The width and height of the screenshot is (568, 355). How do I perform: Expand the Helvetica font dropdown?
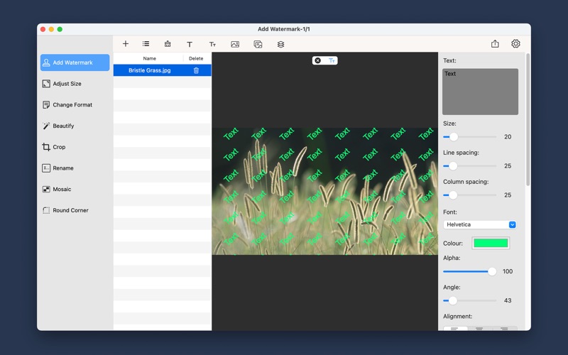tap(512, 224)
